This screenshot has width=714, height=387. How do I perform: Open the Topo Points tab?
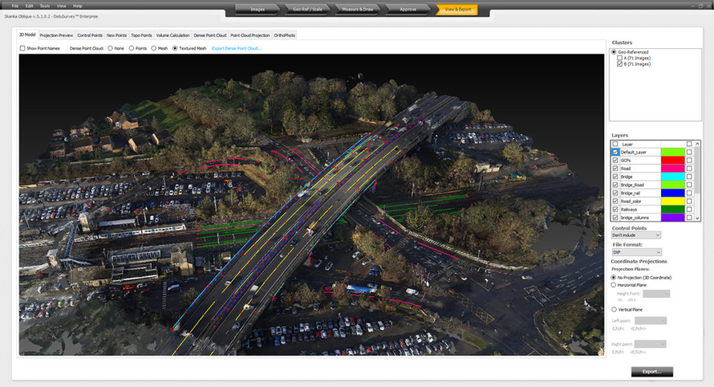(x=141, y=35)
